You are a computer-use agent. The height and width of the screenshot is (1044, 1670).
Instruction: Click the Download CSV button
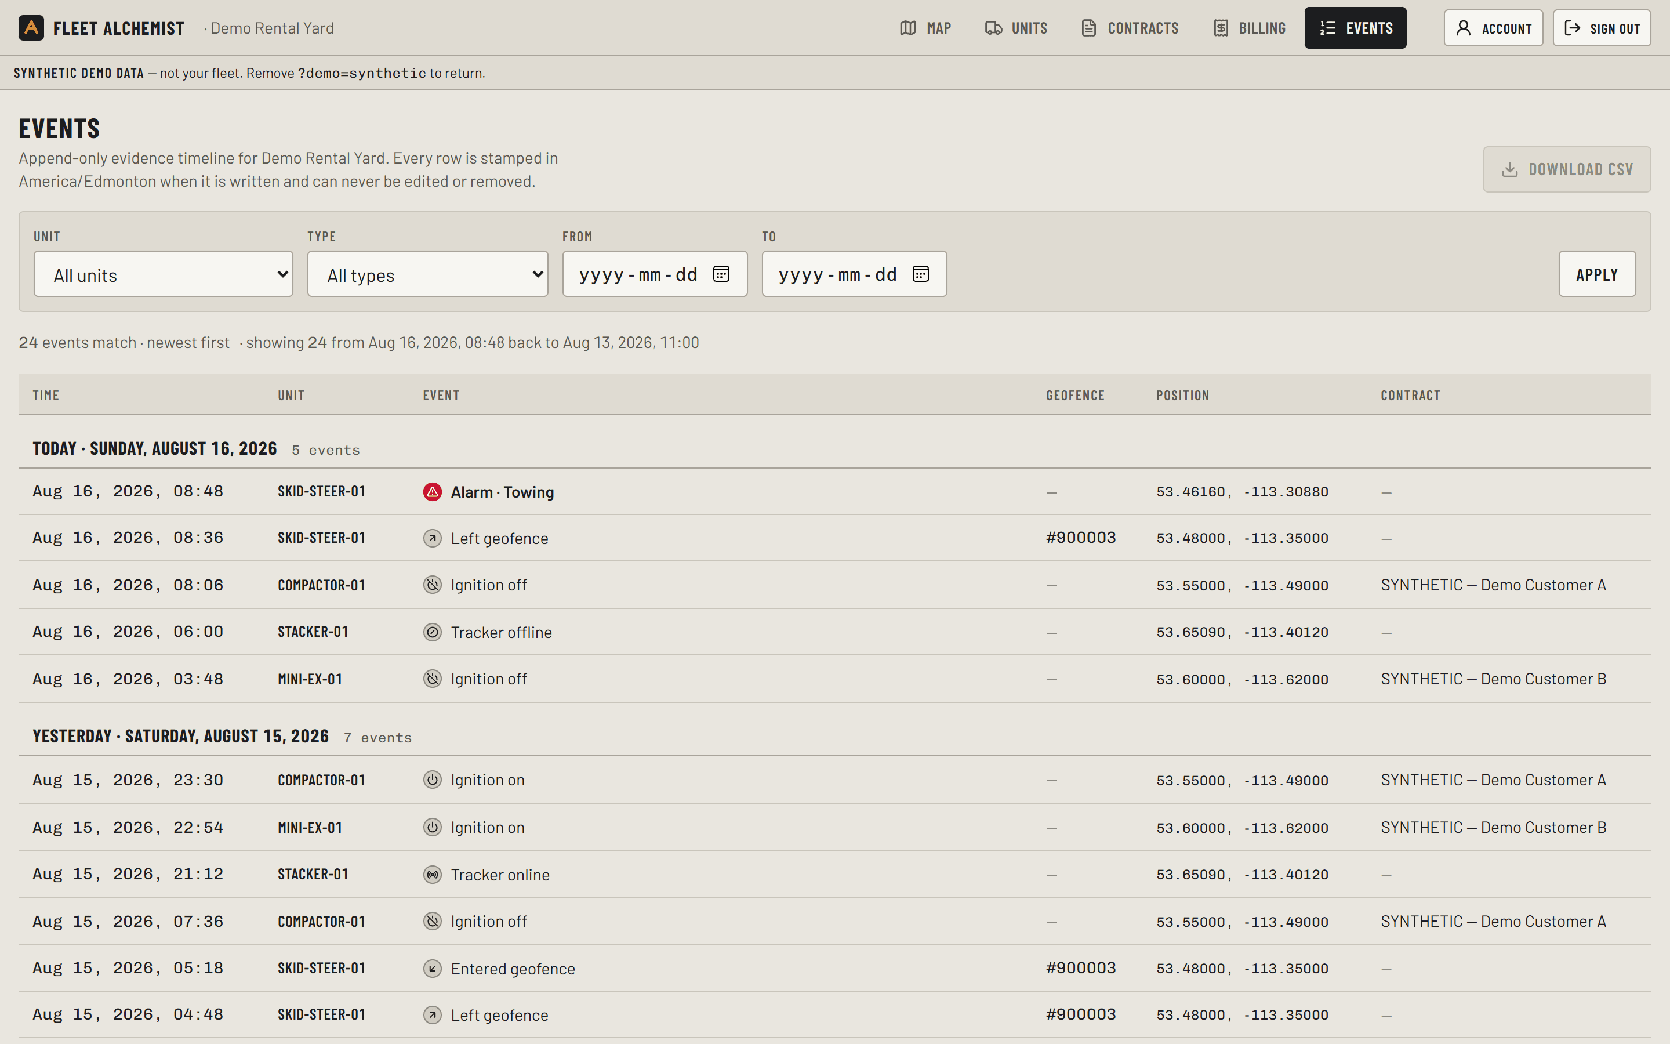tap(1567, 169)
